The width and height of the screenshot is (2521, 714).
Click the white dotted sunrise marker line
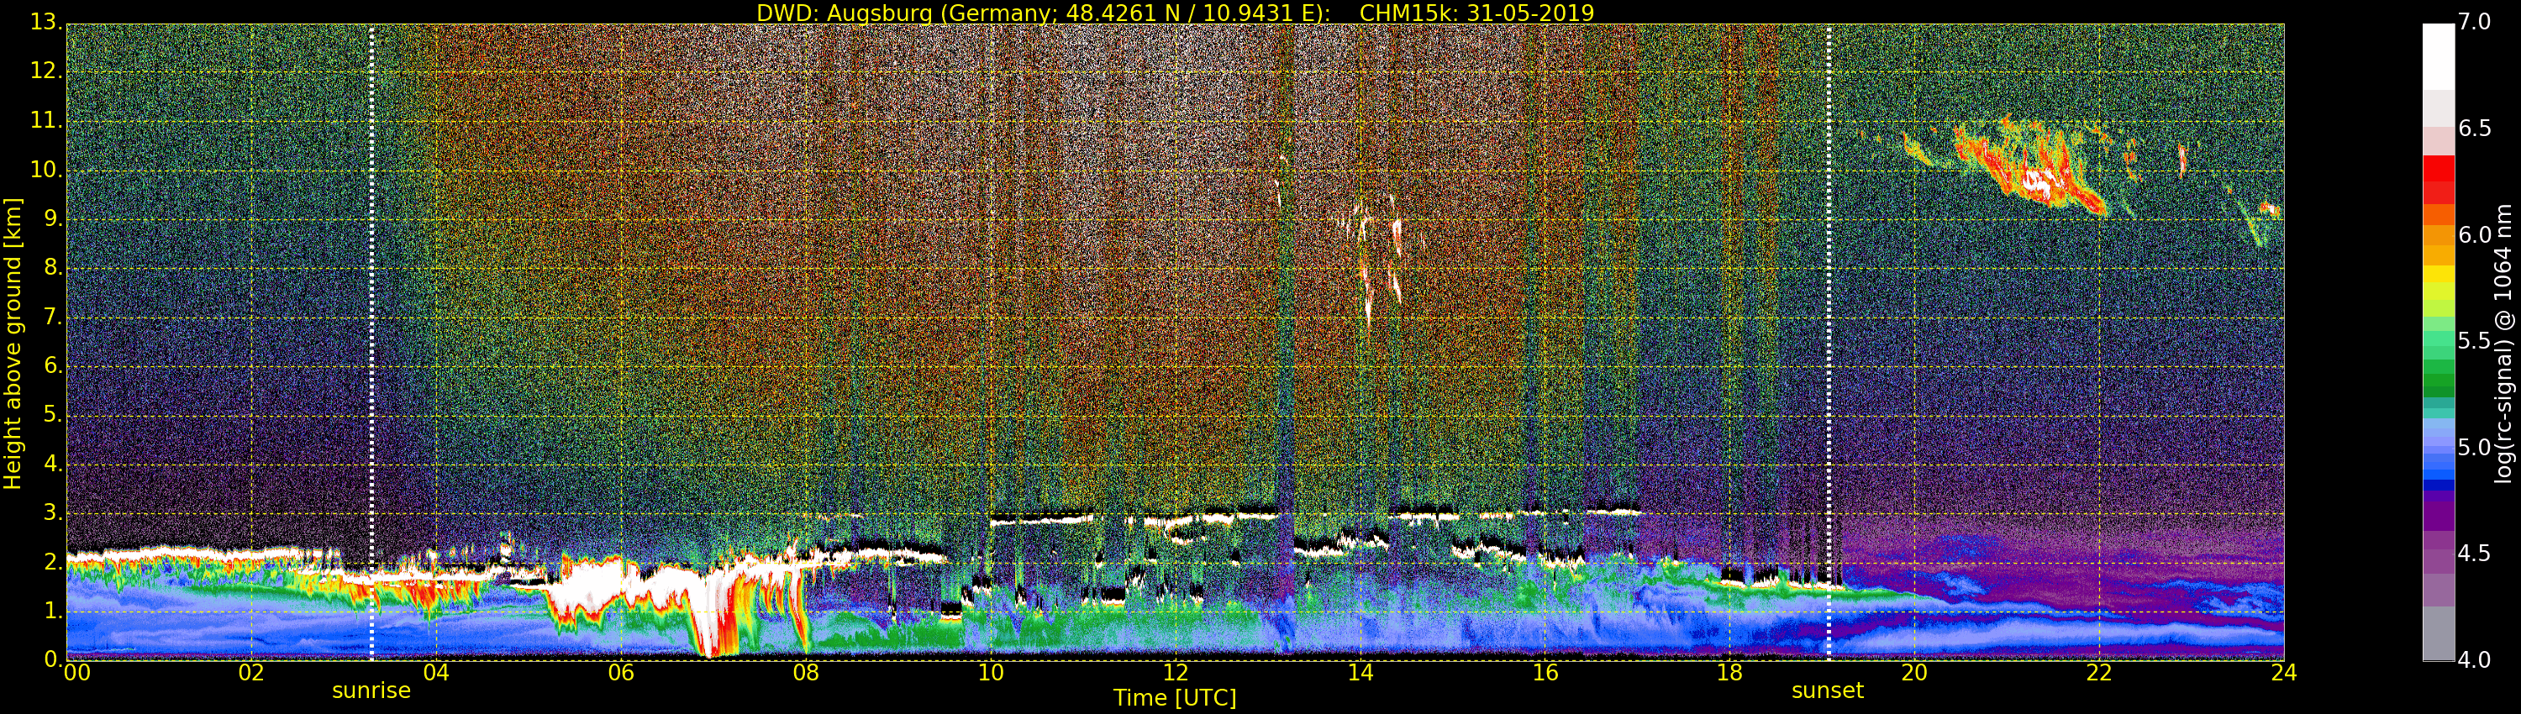click(x=372, y=343)
